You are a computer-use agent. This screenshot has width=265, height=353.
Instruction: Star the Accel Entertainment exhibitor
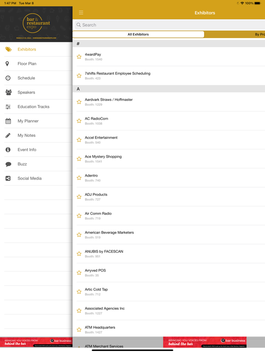(79, 140)
